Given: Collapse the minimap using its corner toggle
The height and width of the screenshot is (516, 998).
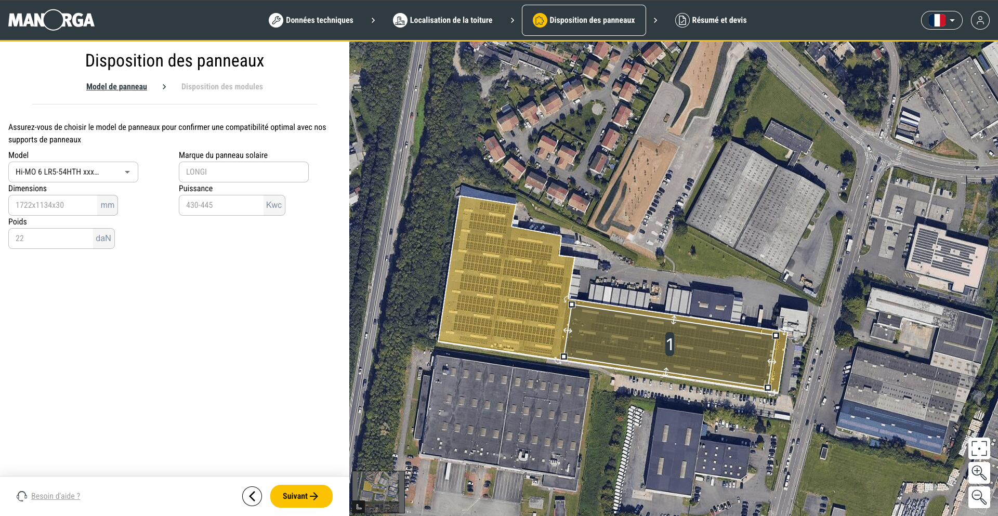Looking at the screenshot, I should coord(359,507).
